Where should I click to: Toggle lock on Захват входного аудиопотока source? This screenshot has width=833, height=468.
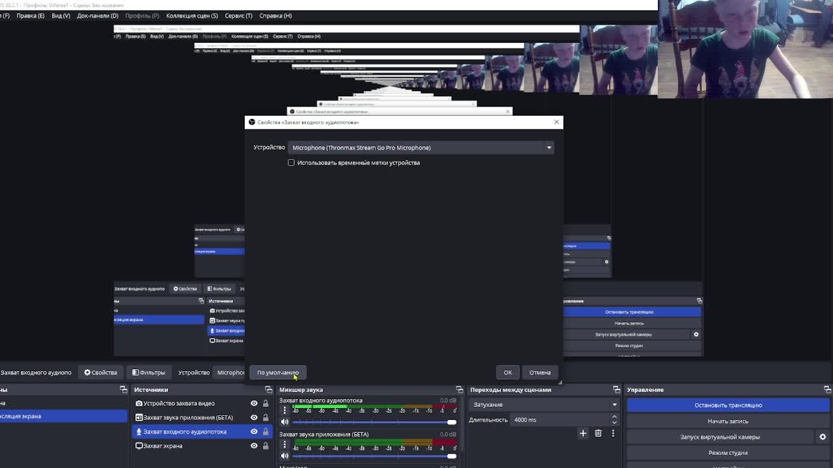click(x=266, y=432)
